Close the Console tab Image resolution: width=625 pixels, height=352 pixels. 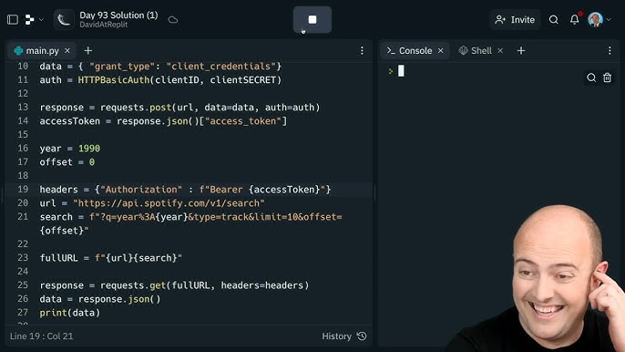[x=440, y=51]
